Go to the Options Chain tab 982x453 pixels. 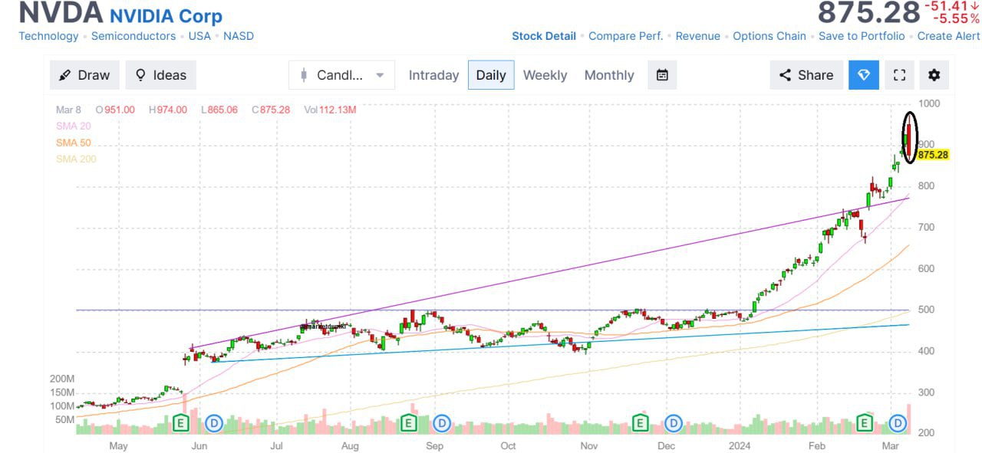click(769, 36)
